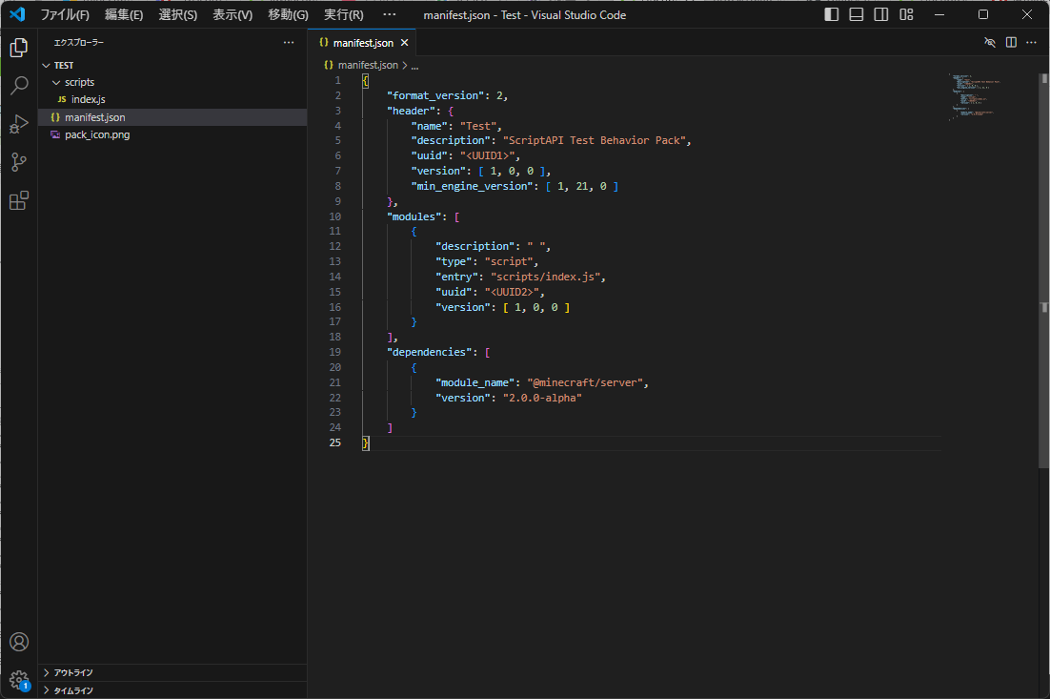Click the breadcrumb ellipsis after manifest.json

tap(414, 64)
